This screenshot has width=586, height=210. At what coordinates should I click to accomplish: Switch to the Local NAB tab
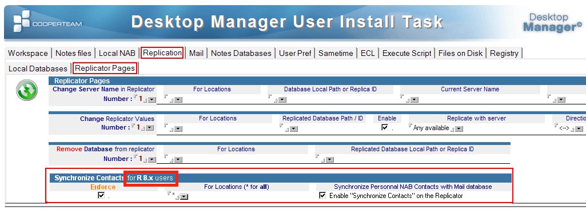117,53
